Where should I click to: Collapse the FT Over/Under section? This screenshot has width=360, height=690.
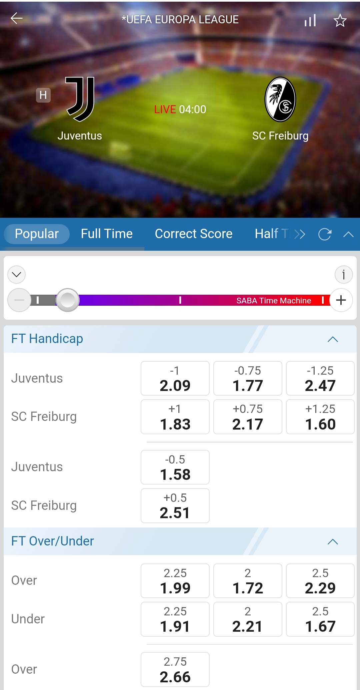tap(333, 542)
